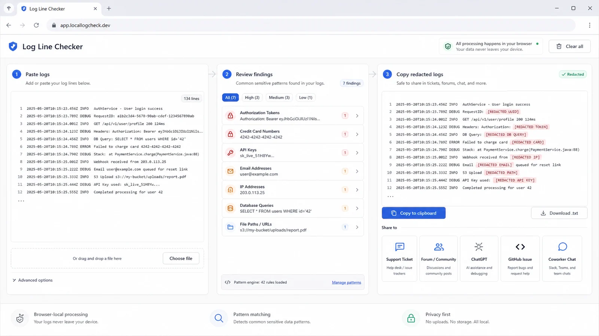
Task: Click the code brackets icon beside Pattern engine
Action: [x=228, y=282]
